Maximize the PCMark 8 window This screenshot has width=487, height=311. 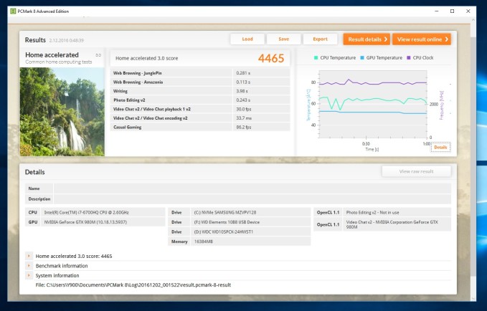pyautogui.click(x=452, y=11)
